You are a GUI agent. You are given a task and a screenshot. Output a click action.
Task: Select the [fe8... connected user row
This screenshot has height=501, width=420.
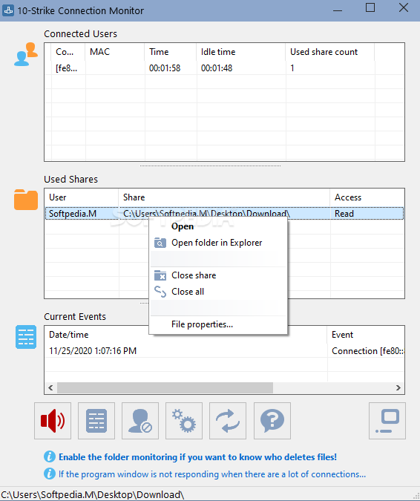coord(224,68)
